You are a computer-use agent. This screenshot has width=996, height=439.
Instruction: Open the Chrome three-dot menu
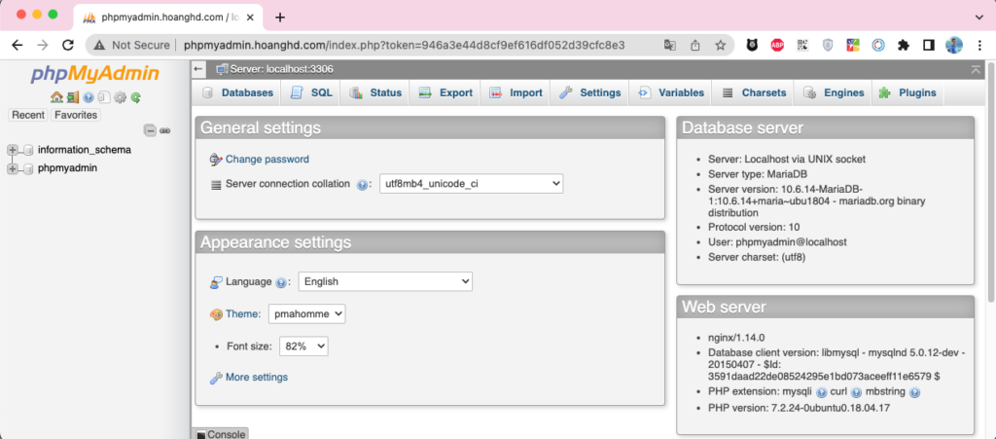point(978,45)
